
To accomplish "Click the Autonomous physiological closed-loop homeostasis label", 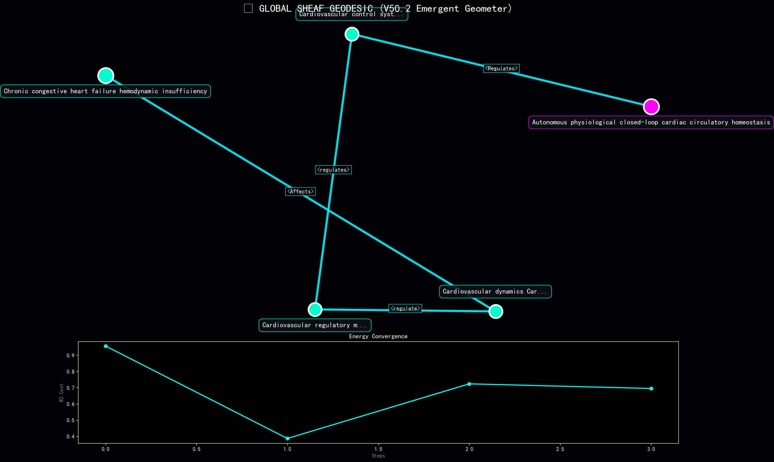I will coord(651,122).
